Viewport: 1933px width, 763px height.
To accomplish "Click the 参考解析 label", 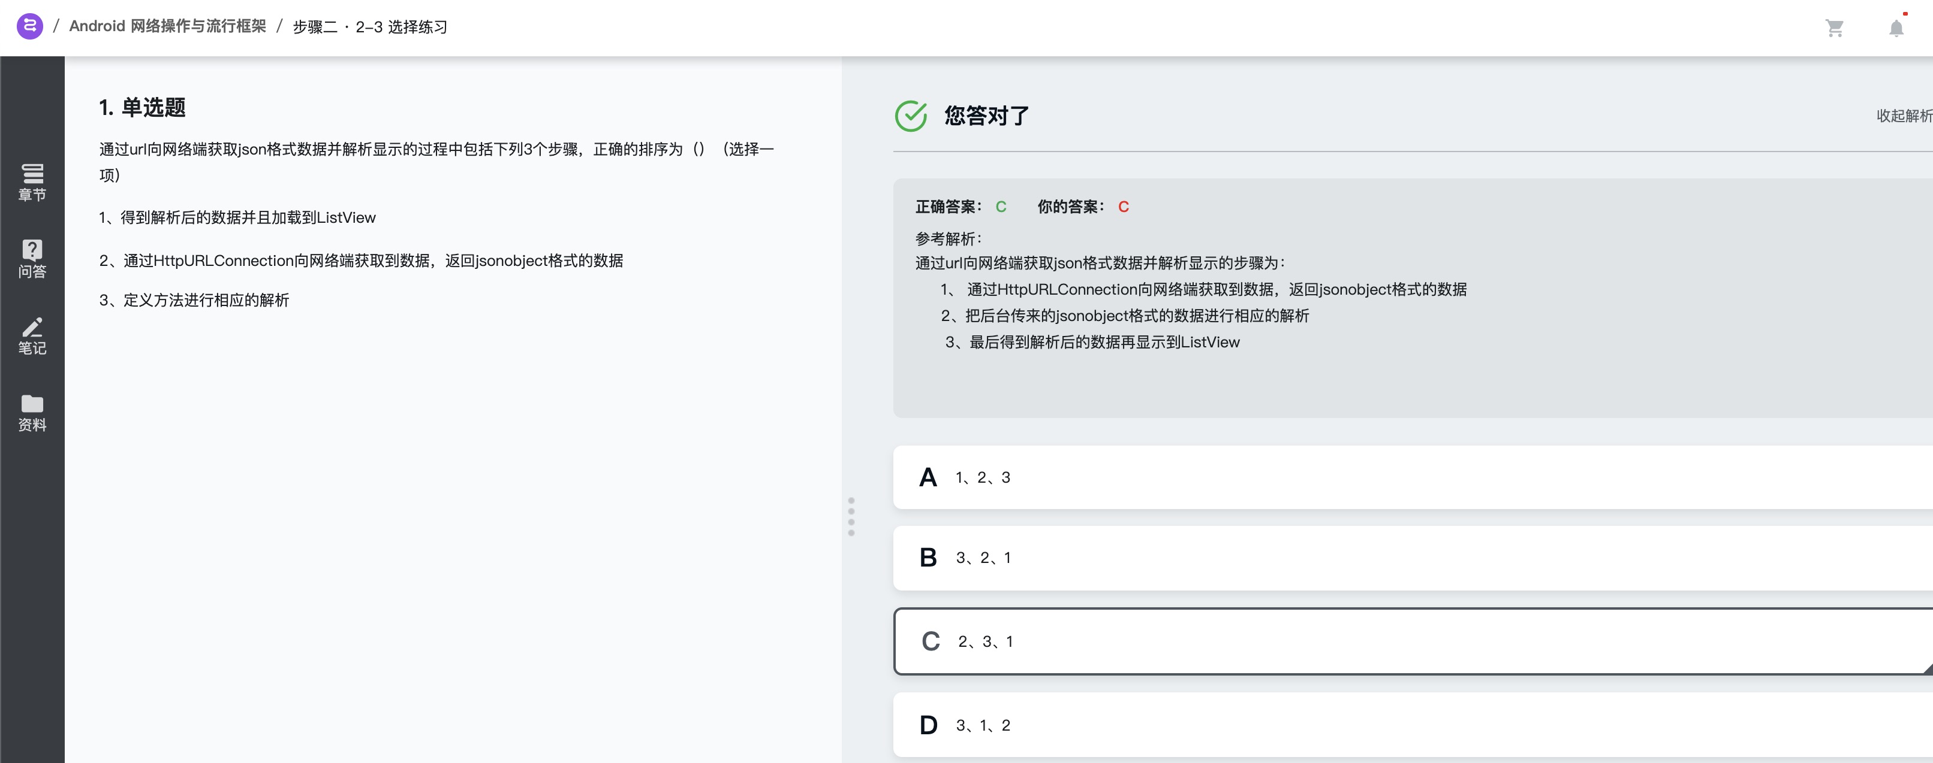I will 949,239.
